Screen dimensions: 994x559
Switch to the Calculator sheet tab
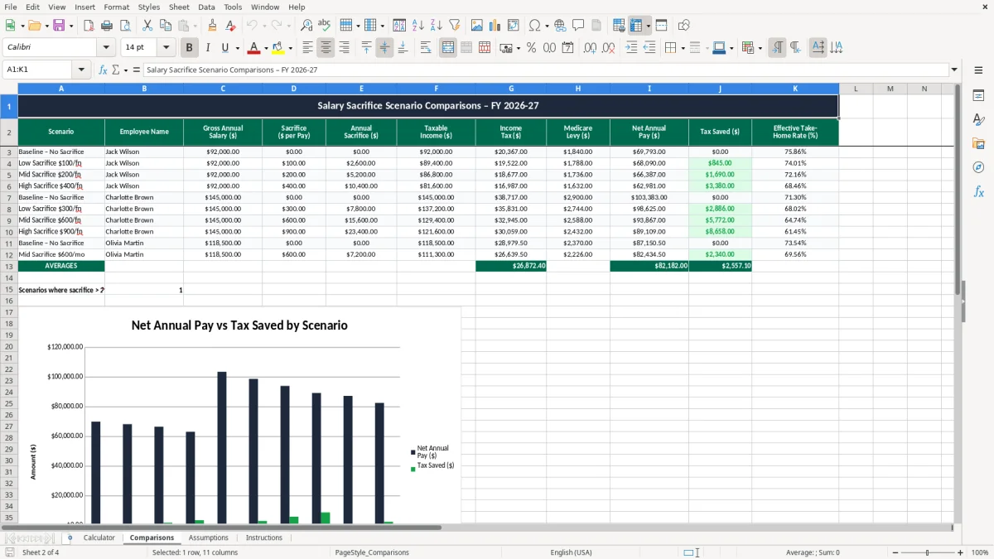click(99, 537)
